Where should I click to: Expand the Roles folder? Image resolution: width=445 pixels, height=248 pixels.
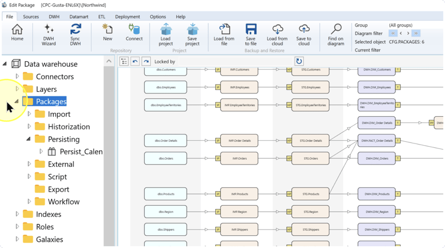17,226
